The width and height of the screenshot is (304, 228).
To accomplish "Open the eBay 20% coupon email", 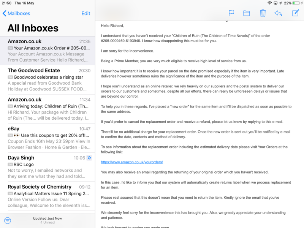I will pos(47,138).
